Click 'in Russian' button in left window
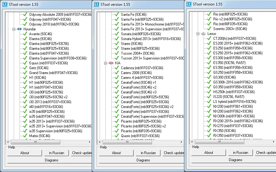Viewport: 276px width, 172px height. pos(56,153)
